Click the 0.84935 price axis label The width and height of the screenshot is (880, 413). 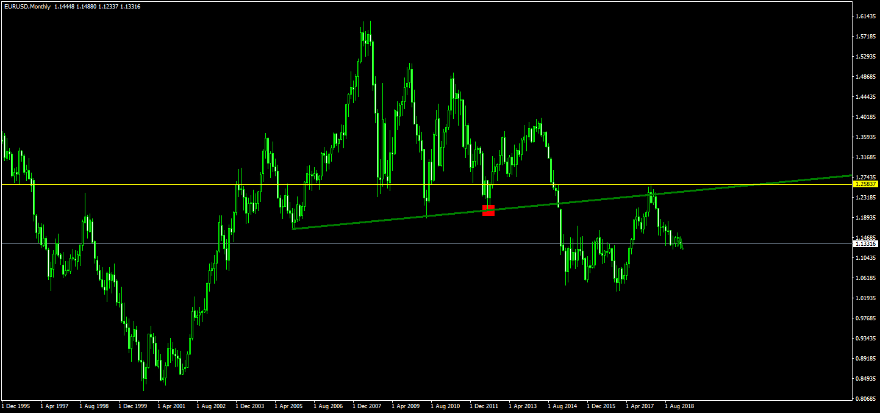[x=866, y=379]
